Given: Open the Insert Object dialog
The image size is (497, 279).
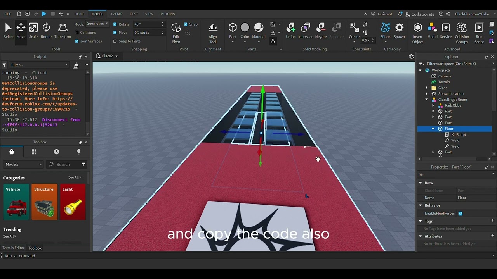Looking at the screenshot, I should [418, 33].
